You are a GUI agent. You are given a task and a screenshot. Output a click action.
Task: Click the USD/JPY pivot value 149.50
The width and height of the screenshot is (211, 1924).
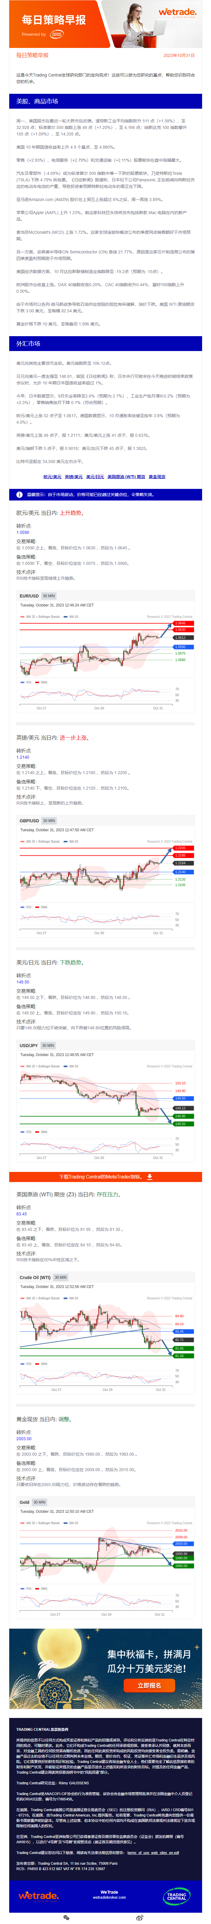23,982
